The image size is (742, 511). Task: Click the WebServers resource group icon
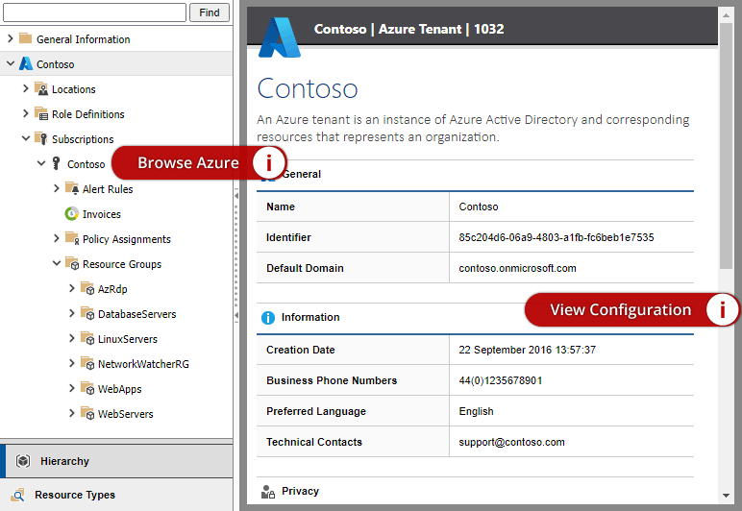click(x=87, y=414)
